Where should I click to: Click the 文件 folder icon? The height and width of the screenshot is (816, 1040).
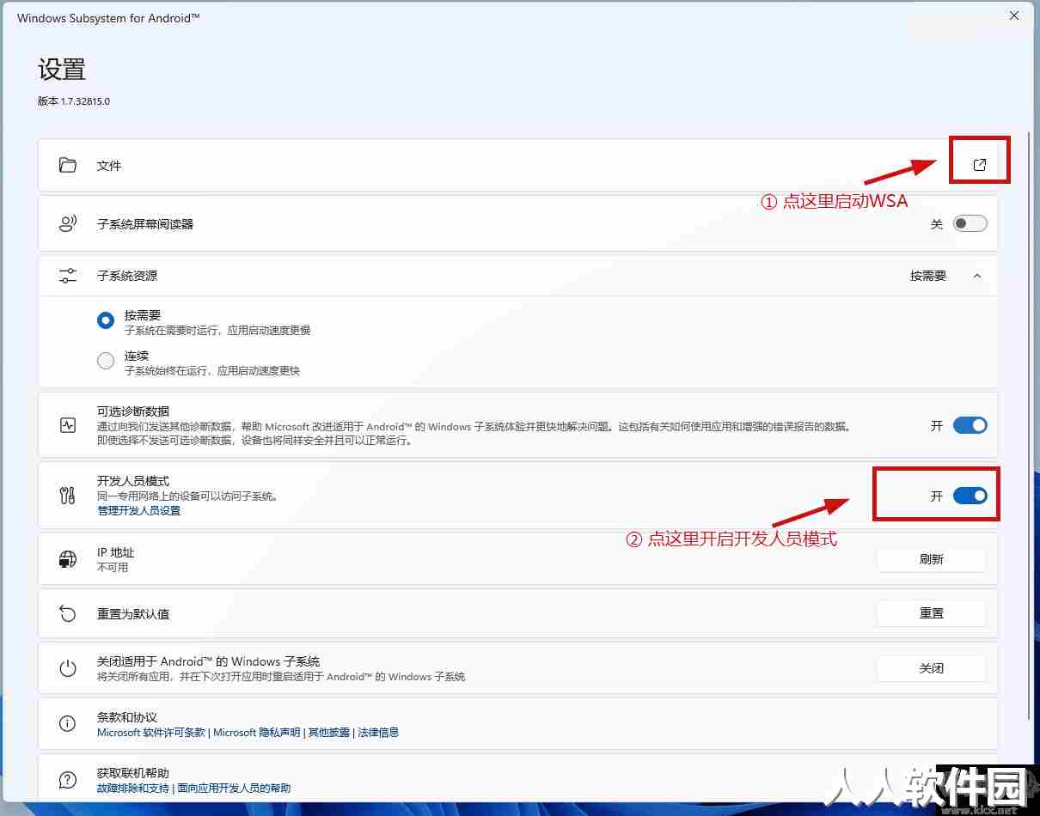point(68,165)
